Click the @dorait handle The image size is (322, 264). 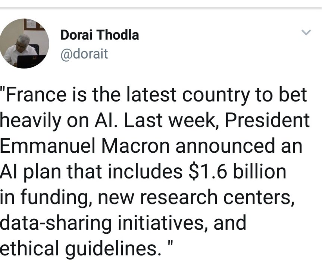(84, 54)
